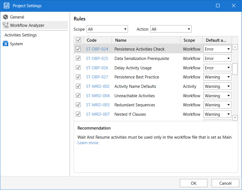Screen dimensions: 242x190
Task: Click OK to save the settings
Action: 193,183
